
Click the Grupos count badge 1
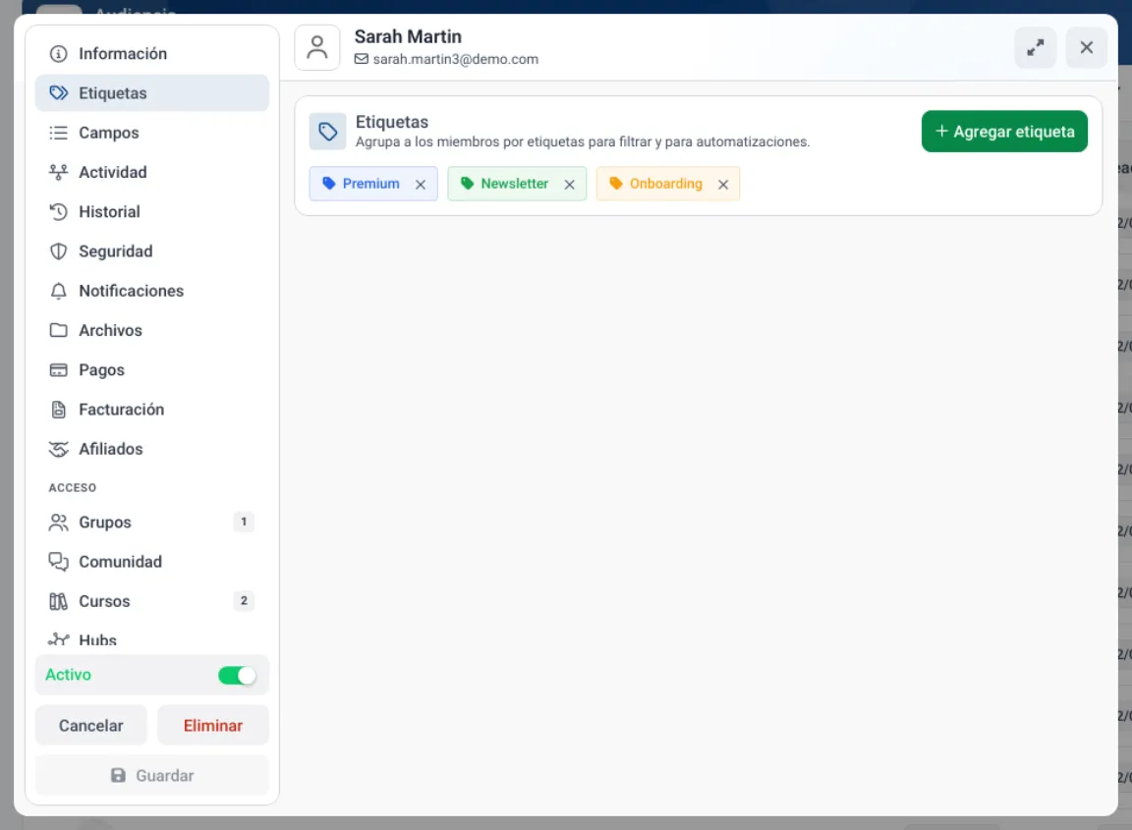[244, 522]
